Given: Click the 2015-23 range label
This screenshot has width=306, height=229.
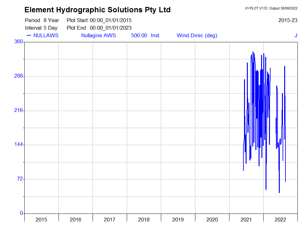Looking at the screenshot, I should pos(288,20).
